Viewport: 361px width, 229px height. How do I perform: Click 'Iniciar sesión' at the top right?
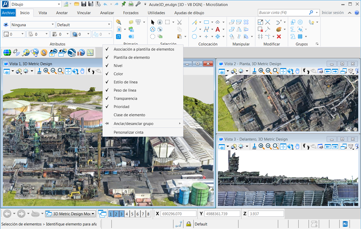[333, 13]
